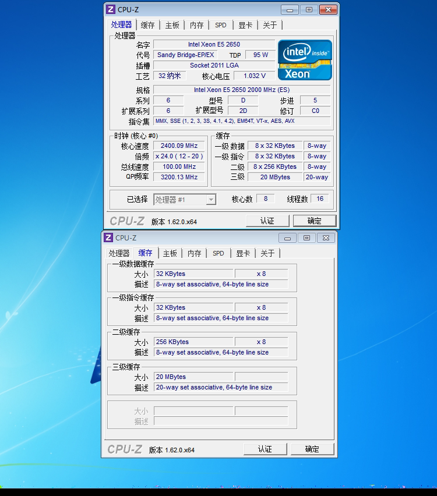
Task: Select the SPD tab in the upper window
Action: tap(220, 25)
